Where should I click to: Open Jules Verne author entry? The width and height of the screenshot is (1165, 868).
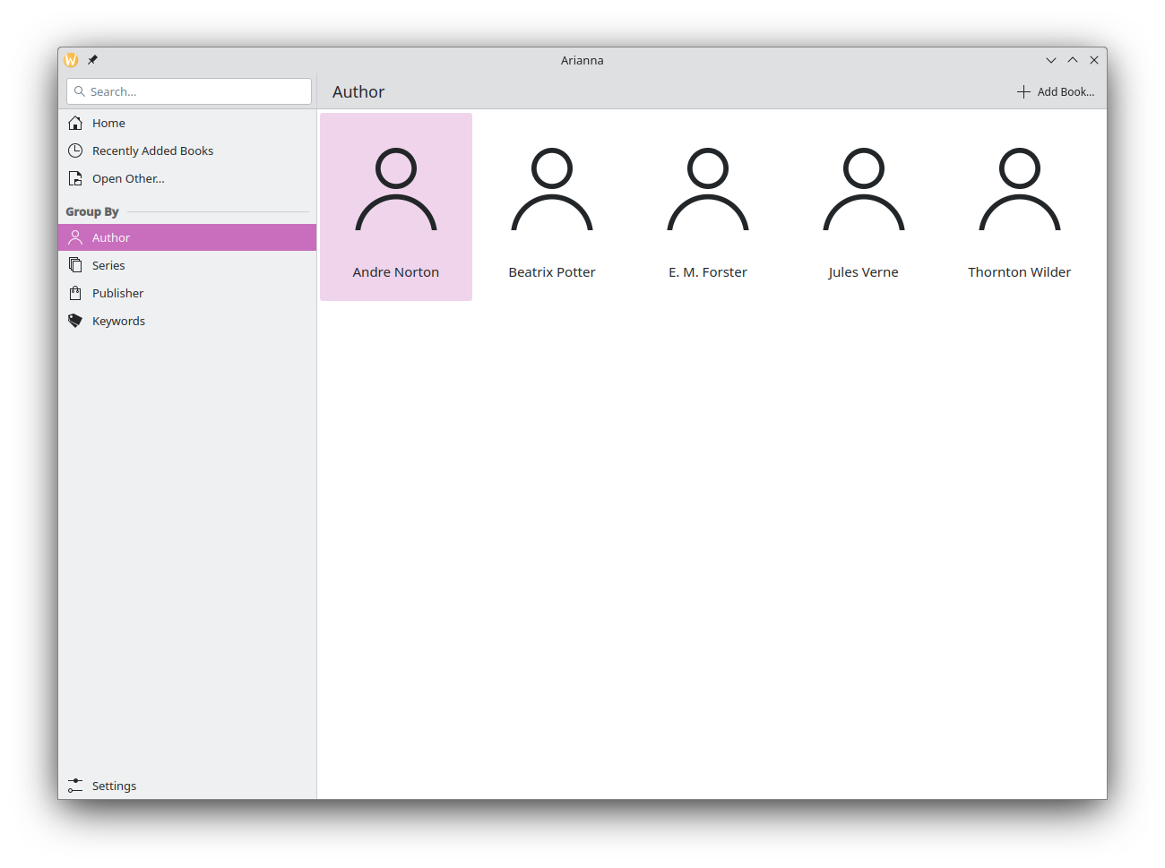click(x=864, y=207)
